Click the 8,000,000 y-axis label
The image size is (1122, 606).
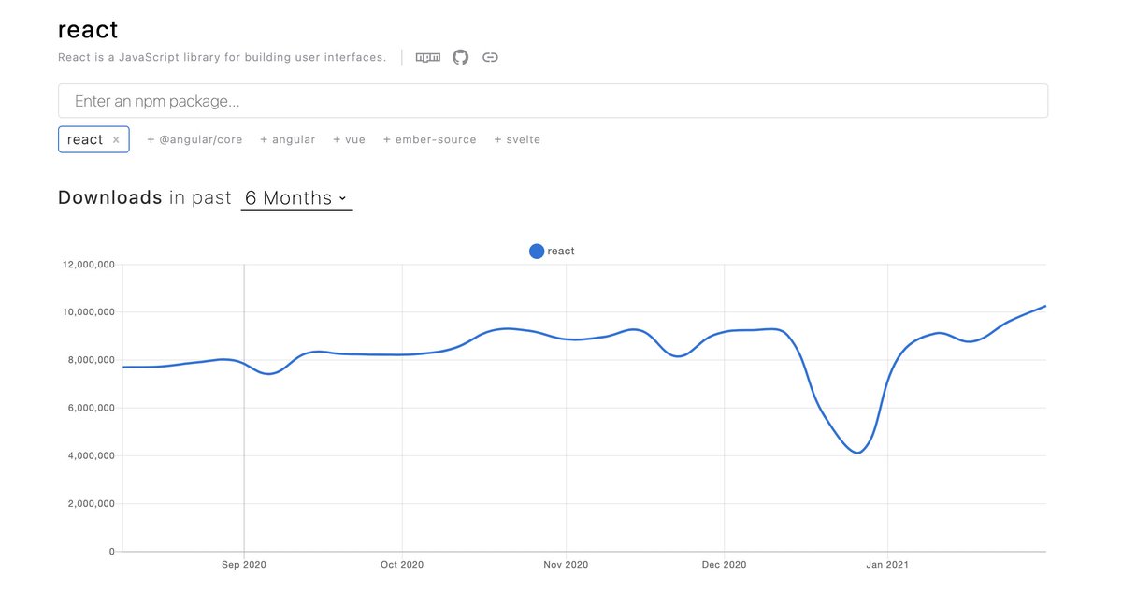point(92,360)
